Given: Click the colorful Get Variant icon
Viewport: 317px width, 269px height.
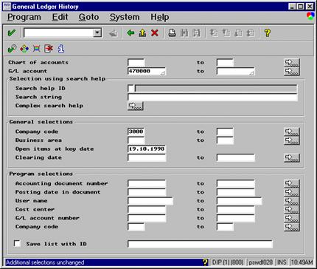Looking at the screenshot, I should (24, 49).
